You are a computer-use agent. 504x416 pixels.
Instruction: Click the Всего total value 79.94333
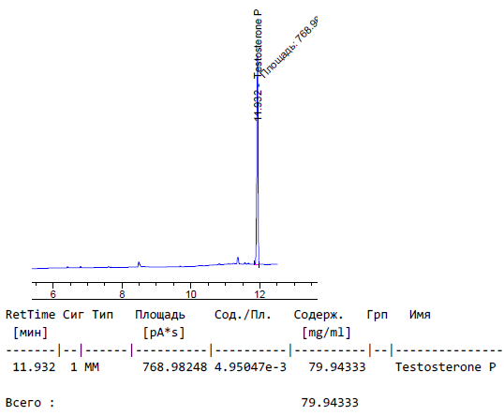(x=330, y=403)
